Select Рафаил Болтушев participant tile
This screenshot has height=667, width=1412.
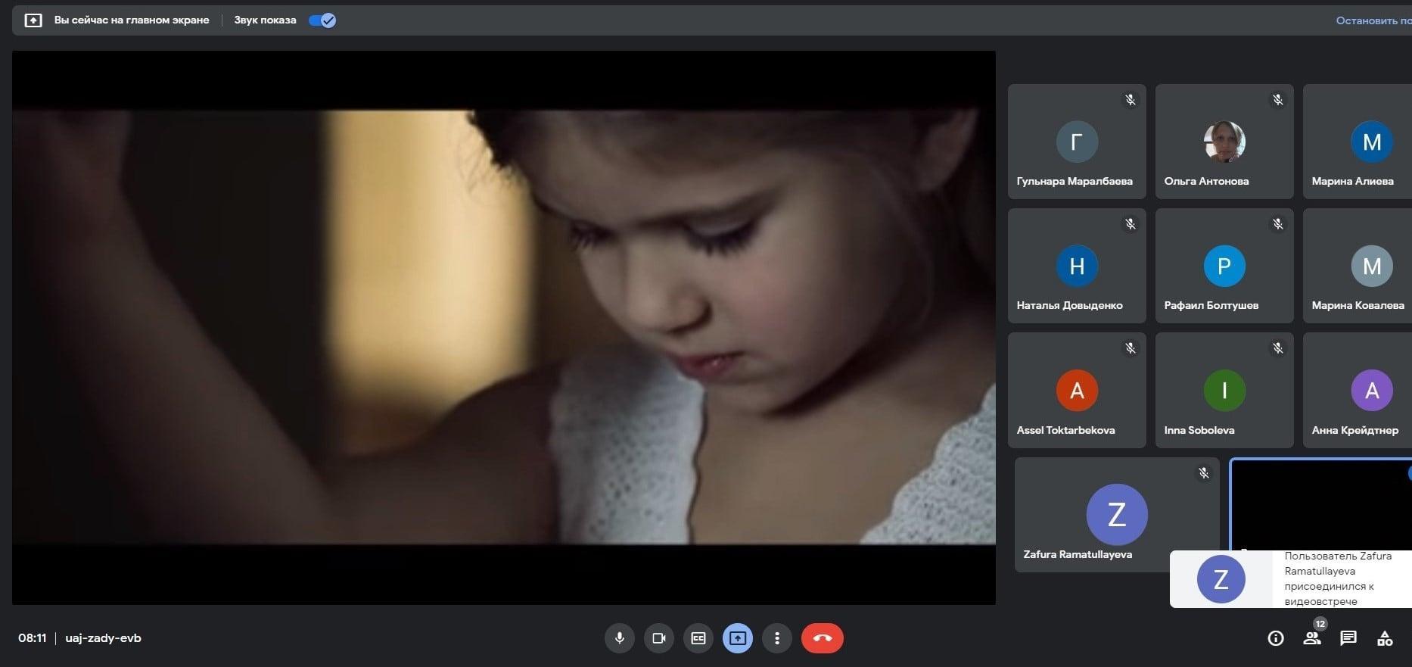coord(1224,266)
